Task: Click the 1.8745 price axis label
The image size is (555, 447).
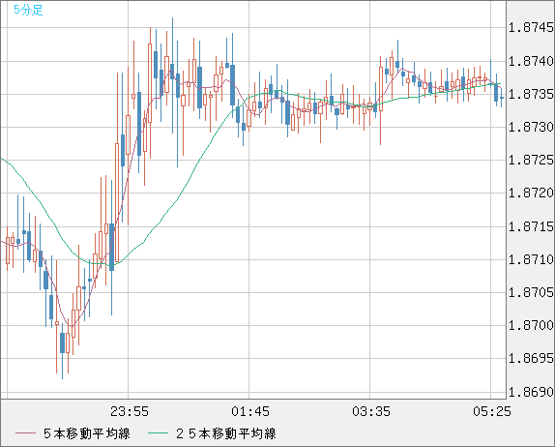Action: pyautogui.click(x=531, y=28)
